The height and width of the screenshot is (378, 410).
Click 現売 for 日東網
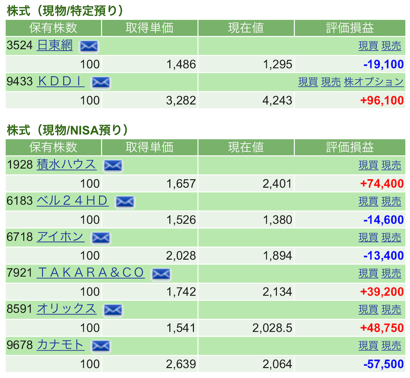[391, 46]
